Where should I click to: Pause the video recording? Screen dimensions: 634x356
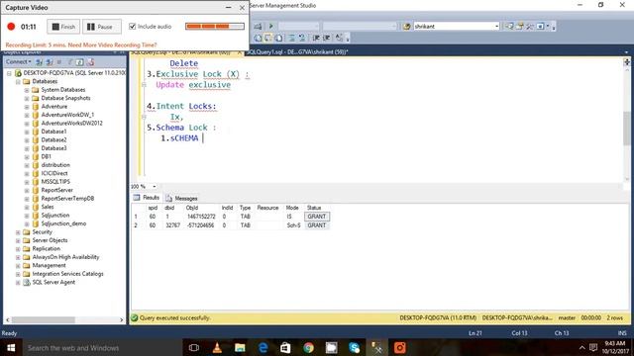102,27
